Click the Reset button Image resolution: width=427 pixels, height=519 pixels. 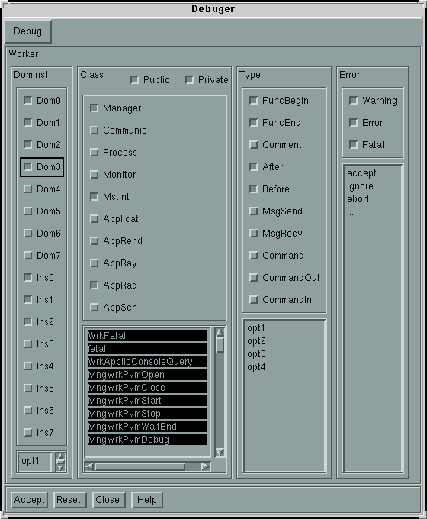(x=69, y=499)
